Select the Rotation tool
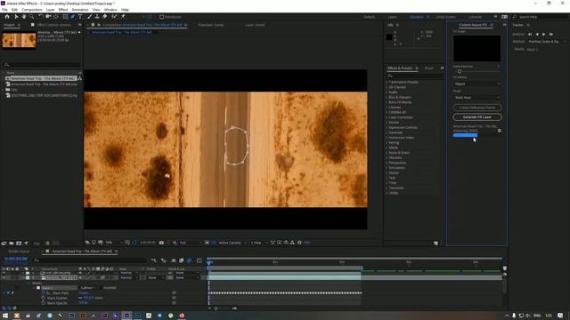The height and width of the screenshot is (320, 570). coord(41,17)
